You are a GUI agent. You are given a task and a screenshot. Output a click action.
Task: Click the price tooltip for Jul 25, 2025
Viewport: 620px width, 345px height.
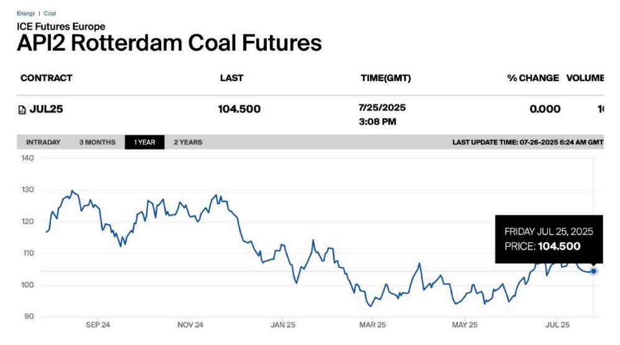point(548,239)
